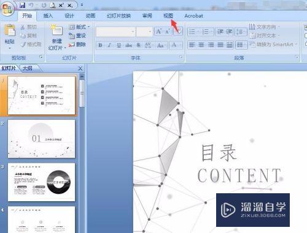Viewport: 307px width, 233px height.
Task: Switch to the 插入 ribbon tab
Action: point(48,16)
